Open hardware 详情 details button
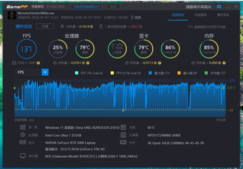Screen dimensions: 243x169 pos(45,26)
